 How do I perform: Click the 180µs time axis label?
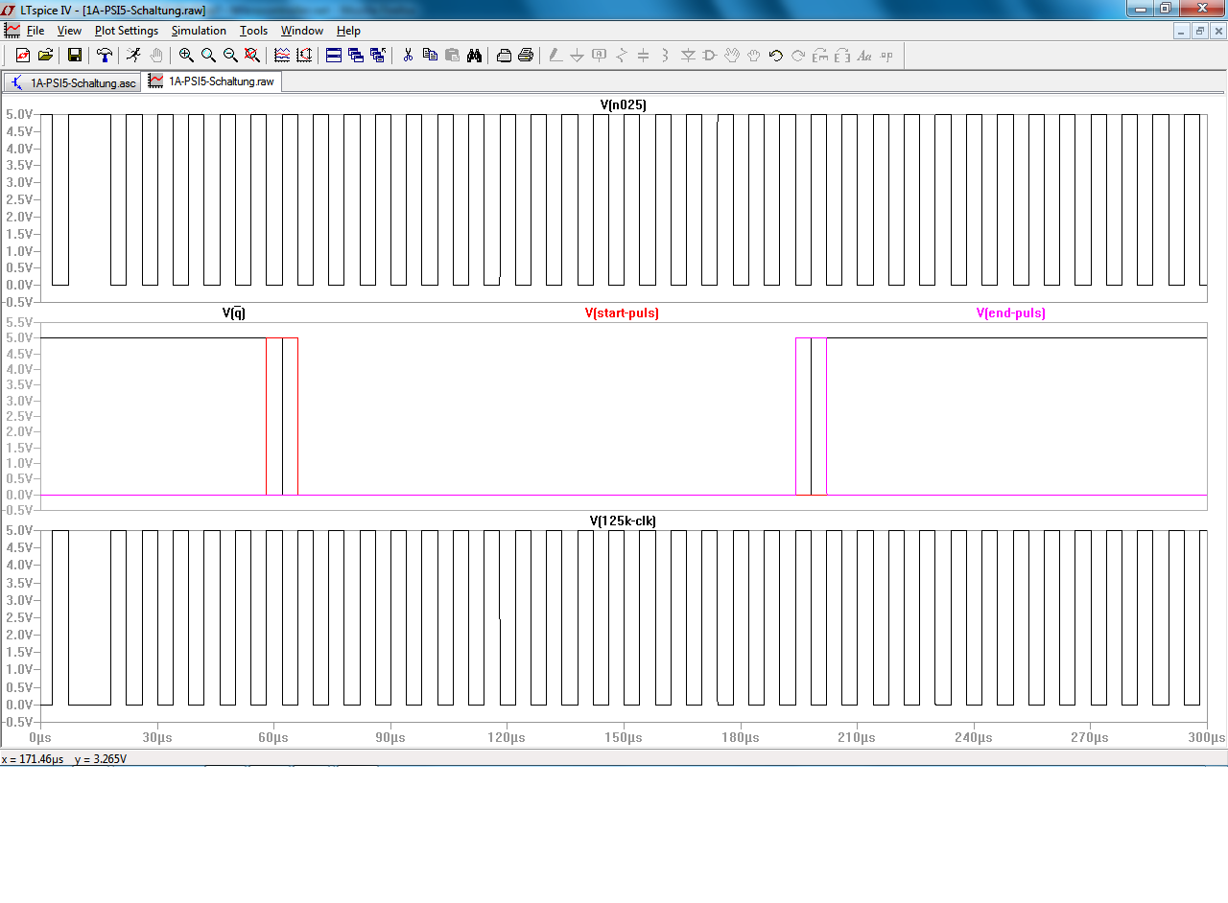(x=740, y=737)
